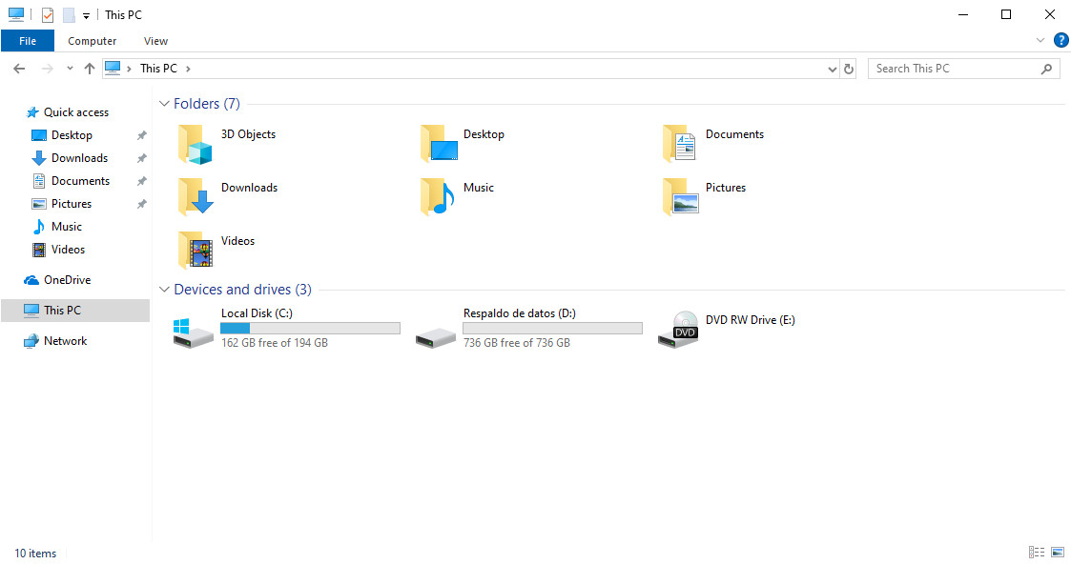Image resolution: width=1071 pixels, height=564 pixels.
Task: Open the View ribbon tab
Action: [155, 41]
